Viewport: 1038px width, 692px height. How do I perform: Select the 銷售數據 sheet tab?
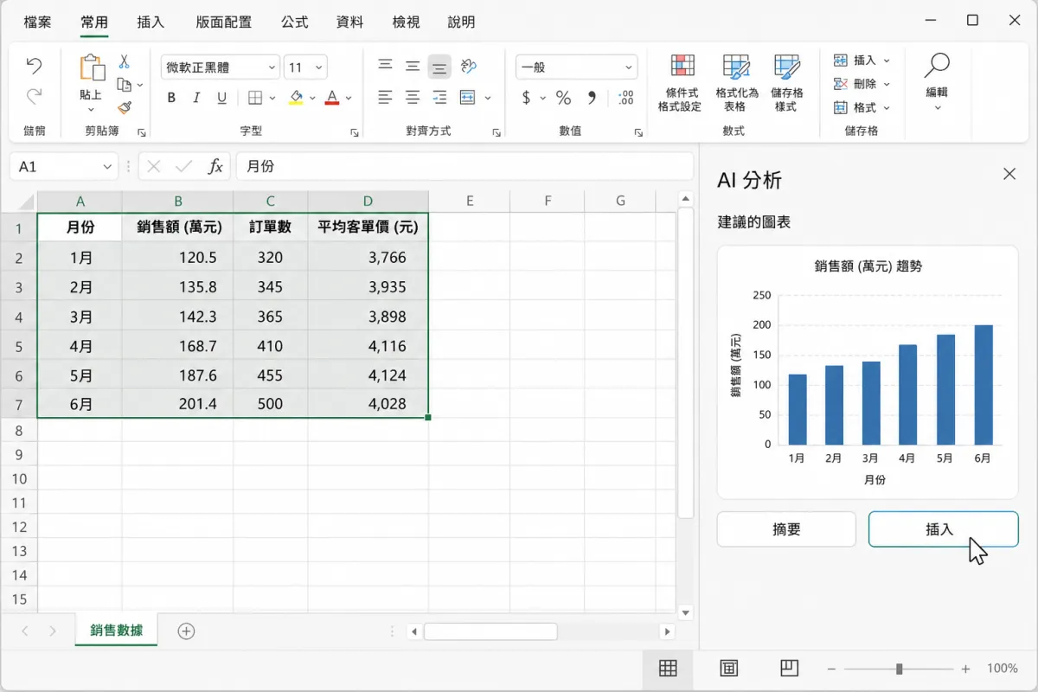click(117, 631)
